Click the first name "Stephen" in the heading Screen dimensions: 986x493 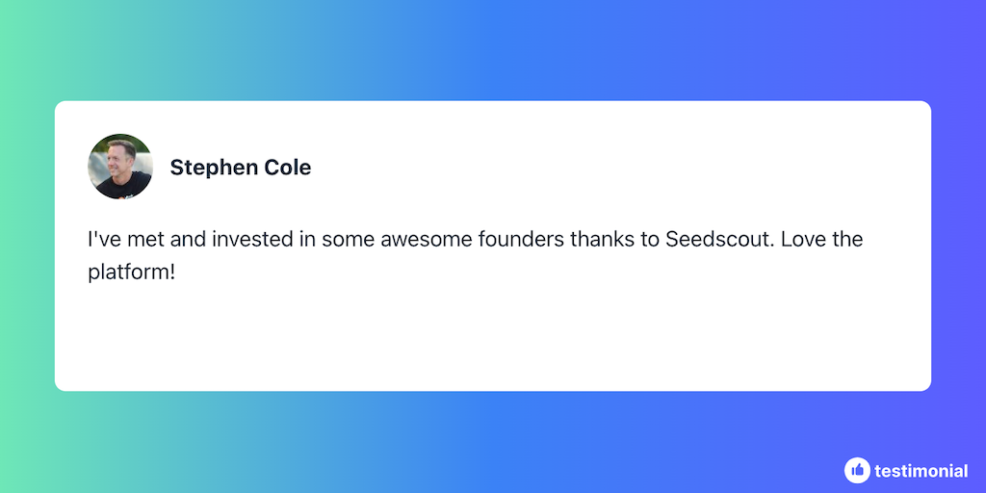212,168
